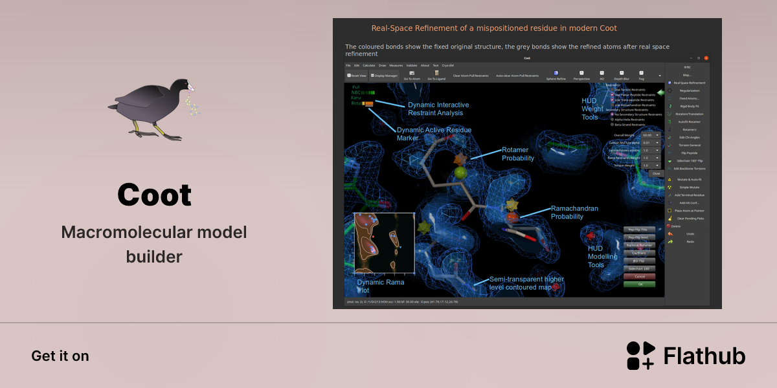Click the green OK button
This screenshot has height=388, width=777.
(639, 284)
